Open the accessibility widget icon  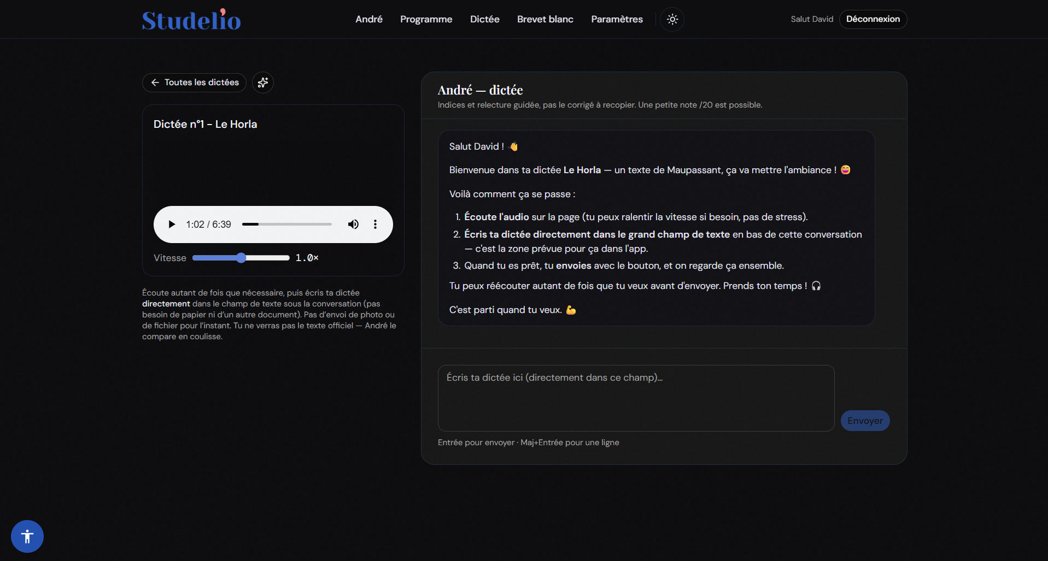(x=27, y=536)
